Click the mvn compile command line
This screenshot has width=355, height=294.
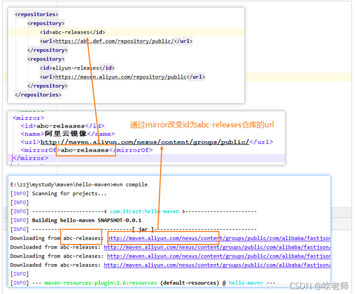pyautogui.click(x=79, y=185)
